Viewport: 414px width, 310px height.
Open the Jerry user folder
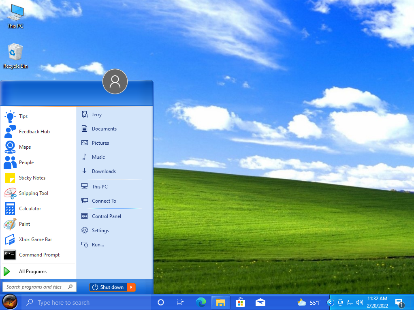[115, 115]
